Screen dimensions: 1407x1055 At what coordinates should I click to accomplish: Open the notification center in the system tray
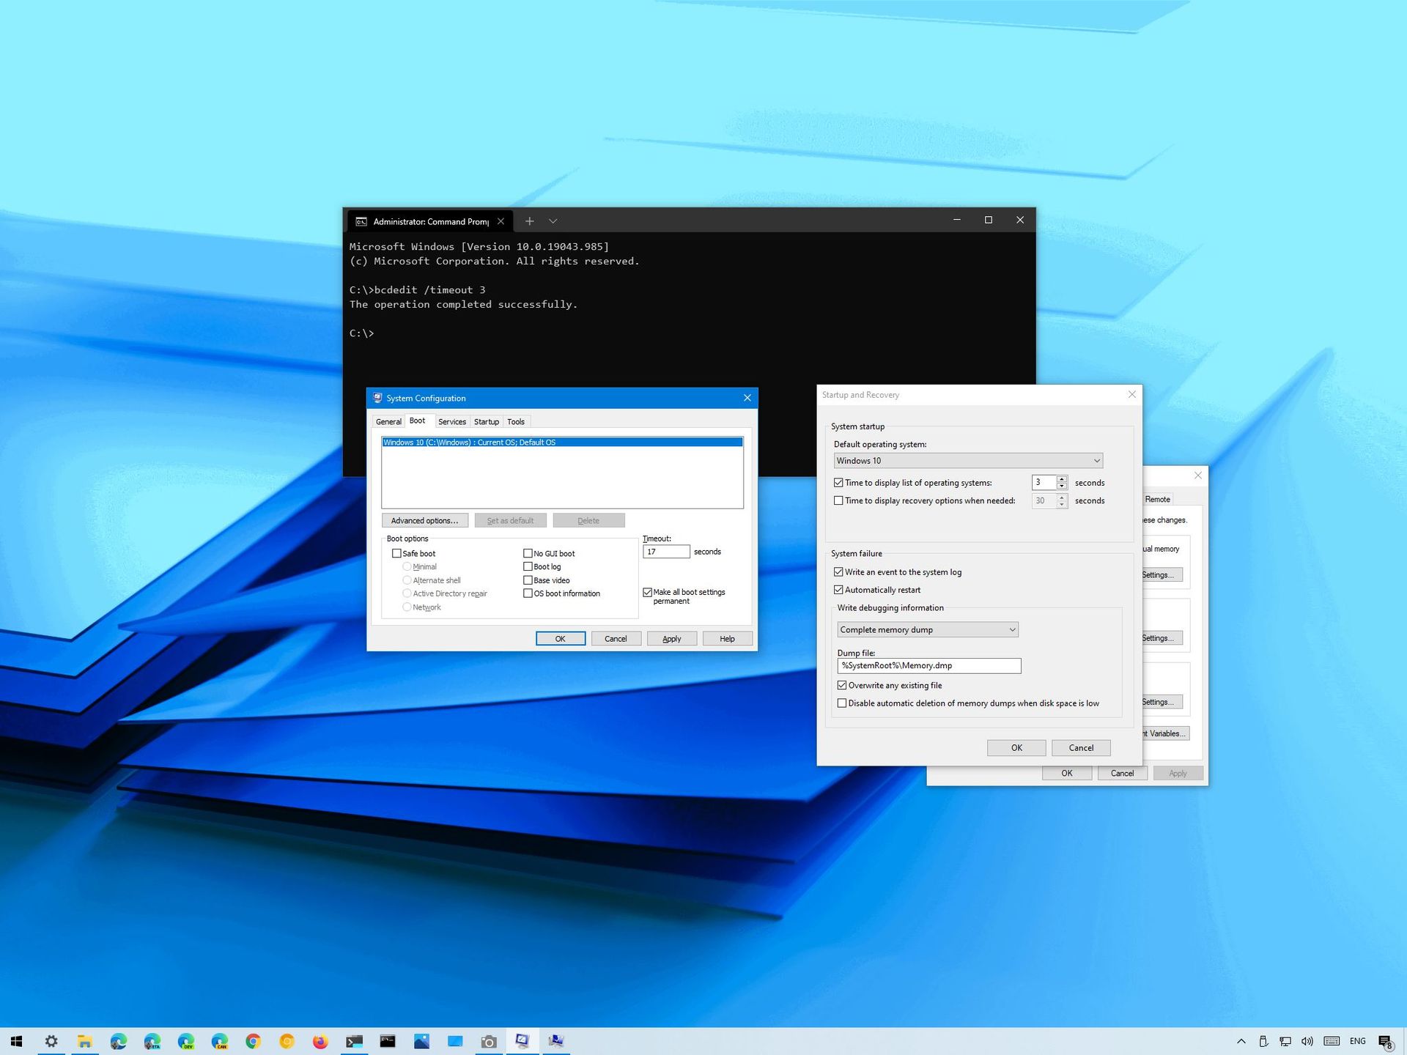click(1388, 1041)
